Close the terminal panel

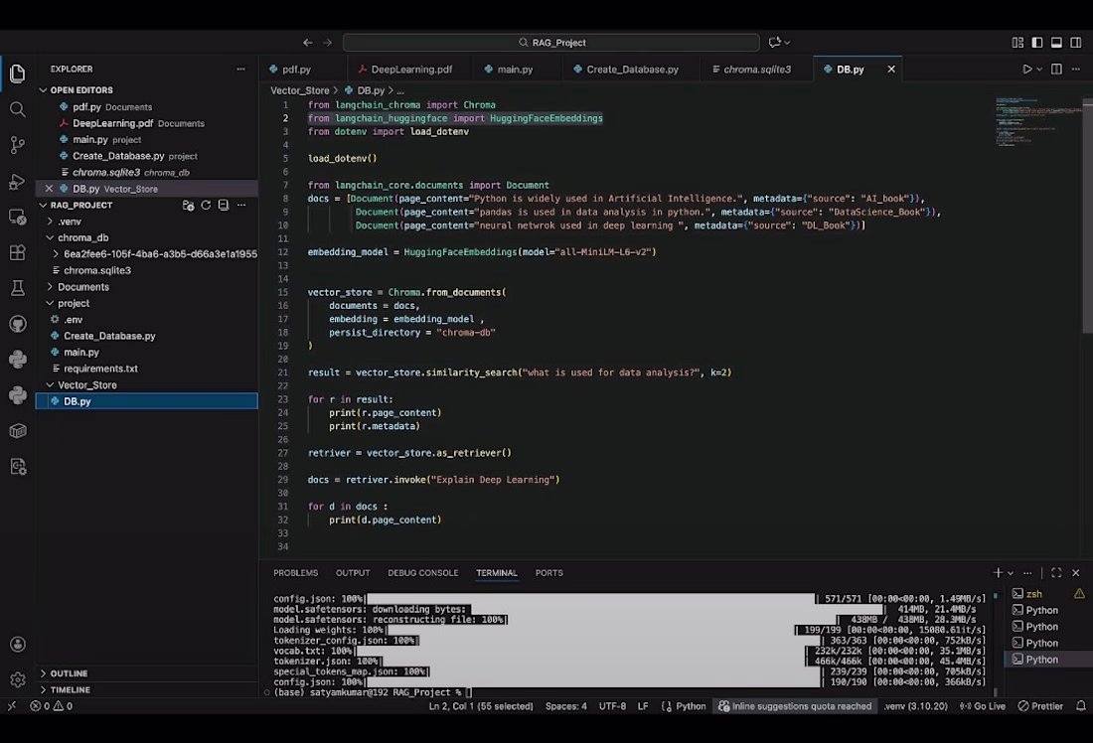pos(1075,573)
